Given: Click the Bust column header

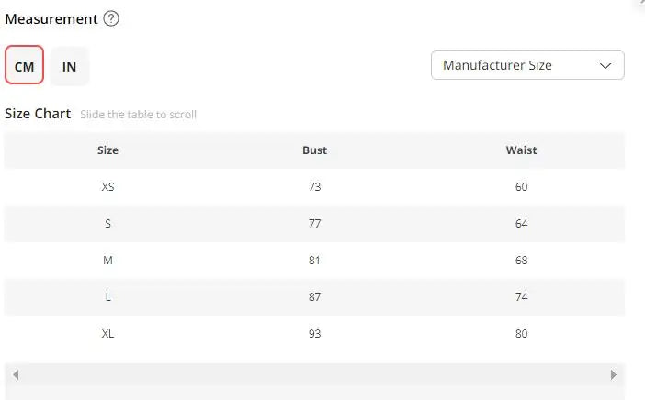Looking at the screenshot, I should coord(314,150).
